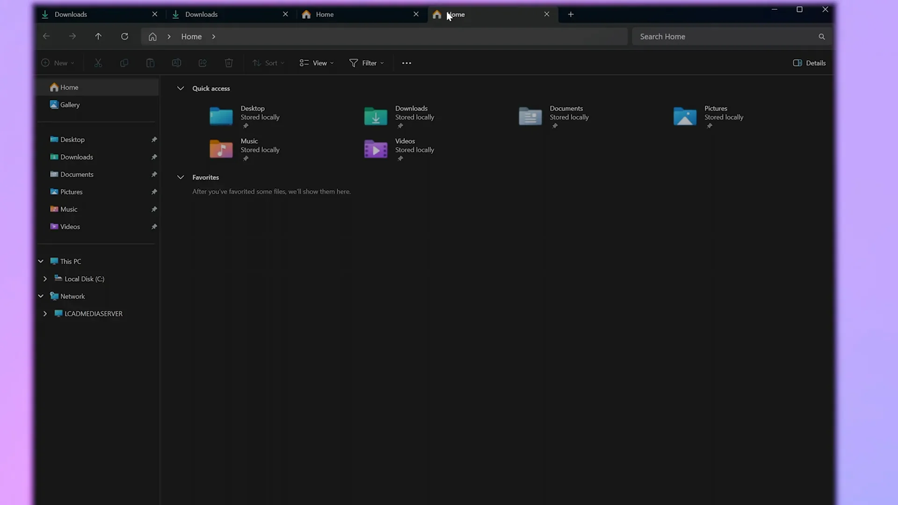898x505 pixels.
Task: Click the Home breadcrumb in address bar
Action: (x=191, y=36)
